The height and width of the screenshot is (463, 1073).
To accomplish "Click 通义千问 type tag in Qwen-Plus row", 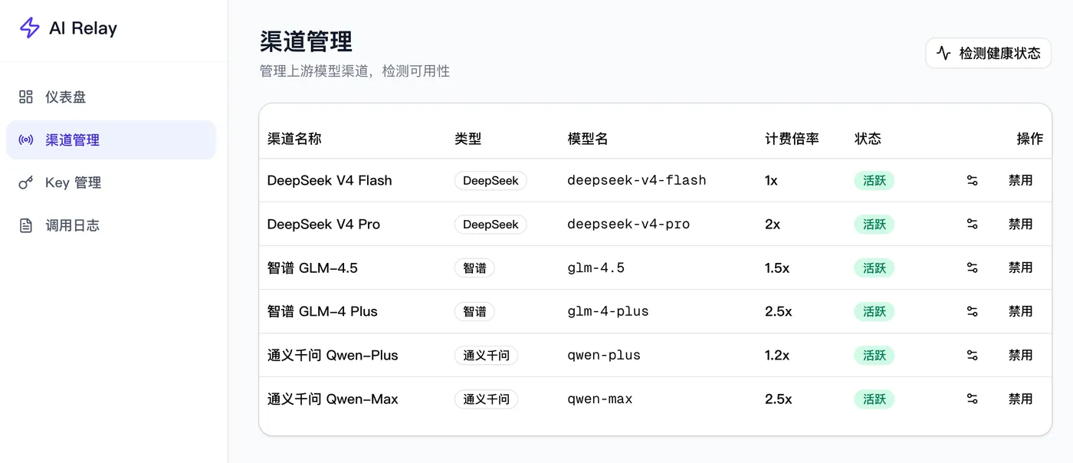I will click(x=486, y=355).
